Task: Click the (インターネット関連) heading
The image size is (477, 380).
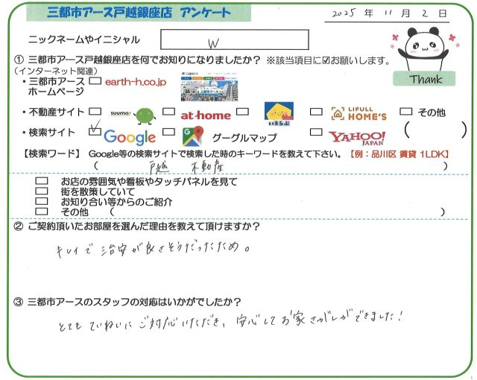Action: [x=57, y=71]
